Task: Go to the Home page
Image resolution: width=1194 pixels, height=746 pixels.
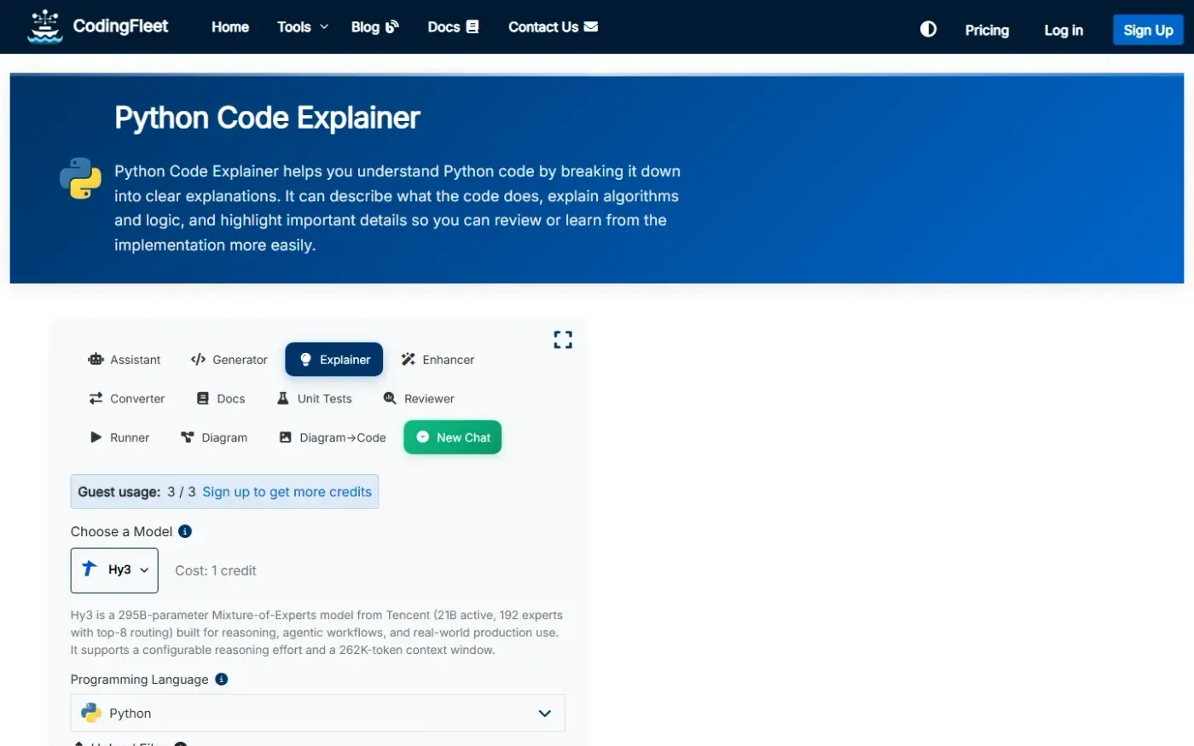Action: [230, 27]
